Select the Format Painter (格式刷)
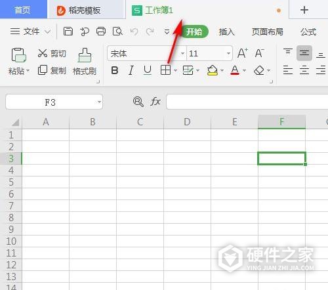328x290 pixels. (x=85, y=62)
